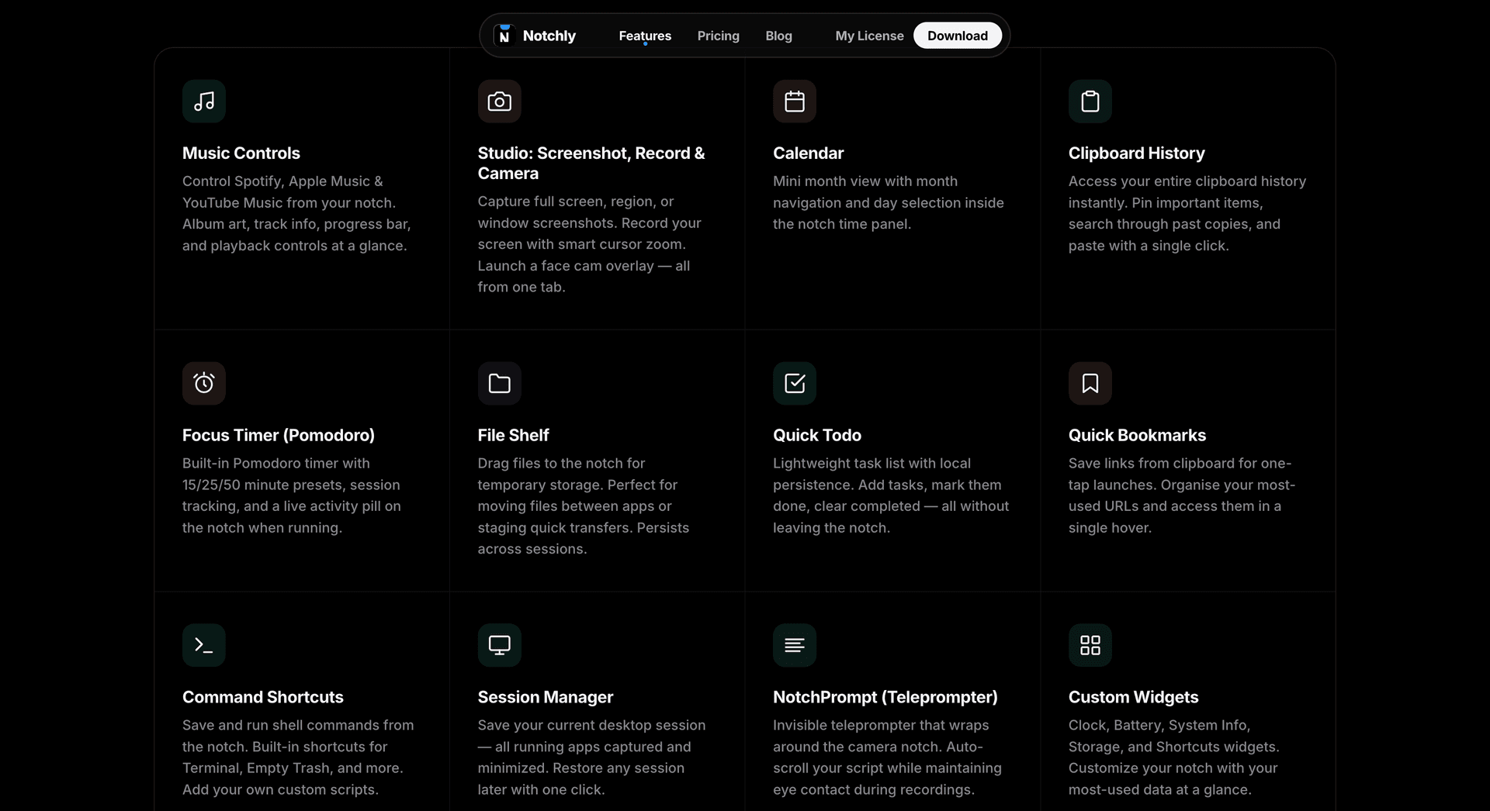Click the 'Save your current desktop session' text
This screenshot has width=1490, height=811.
591,758
